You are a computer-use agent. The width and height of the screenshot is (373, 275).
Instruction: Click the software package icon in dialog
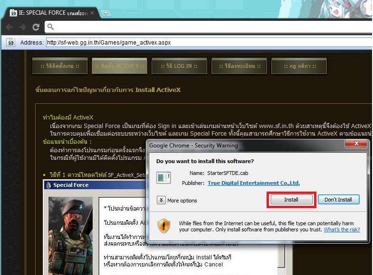click(163, 177)
